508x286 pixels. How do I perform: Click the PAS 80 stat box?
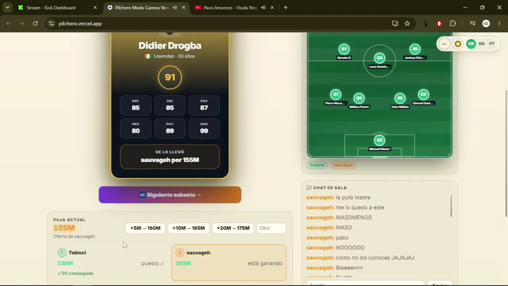(x=136, y=128)
